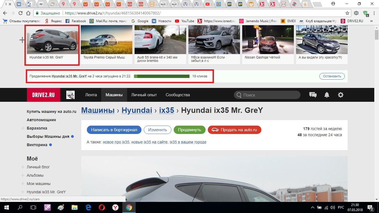Click Купить машину на auto.ru sidebar link
The image size is (379, 213).
coord(52,111)
